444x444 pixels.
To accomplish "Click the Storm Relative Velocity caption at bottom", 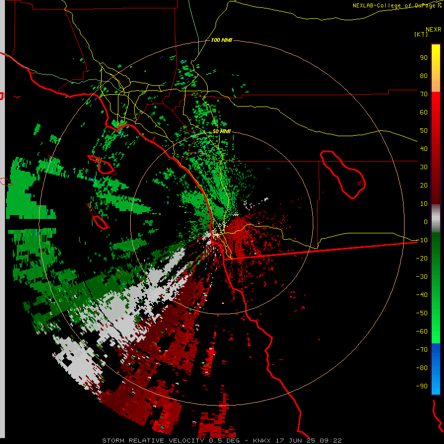I will point(222,441).
